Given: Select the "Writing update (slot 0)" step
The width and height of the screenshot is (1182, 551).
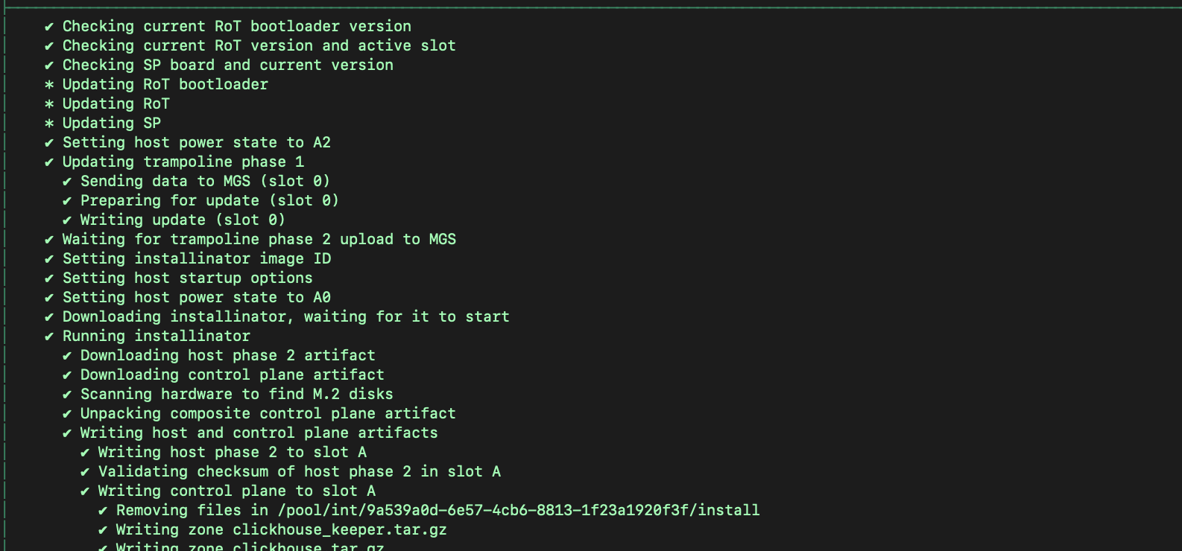Looking at the screenshot, I should (x=183, y=220).
